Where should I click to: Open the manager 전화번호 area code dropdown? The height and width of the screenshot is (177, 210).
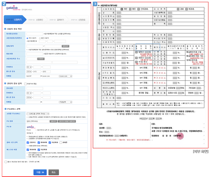[x=29, y=93]
